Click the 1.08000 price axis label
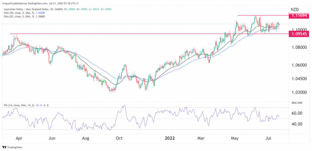The image size is (312, 151). tap(300, 47)
